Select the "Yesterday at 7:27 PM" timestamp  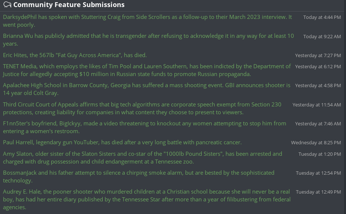318,56
